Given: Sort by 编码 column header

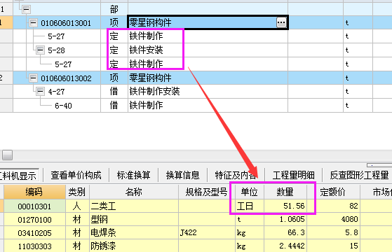Looking at the screenshot, I should pos(34,192).
